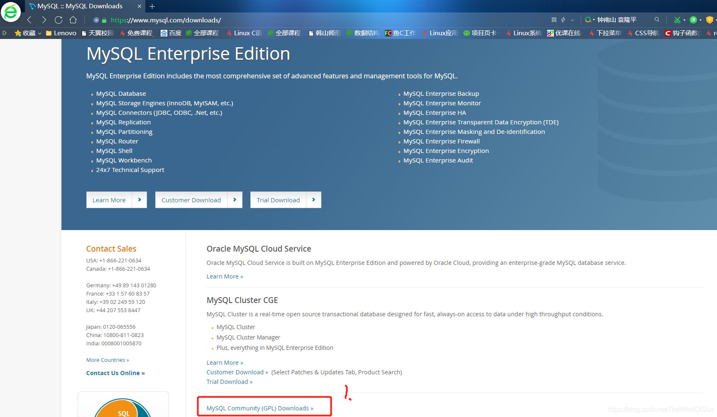717x417 pixels.
Task: Open the Lenovo bookmark folder
Action: pyautogui.click(x=61, y=33)
